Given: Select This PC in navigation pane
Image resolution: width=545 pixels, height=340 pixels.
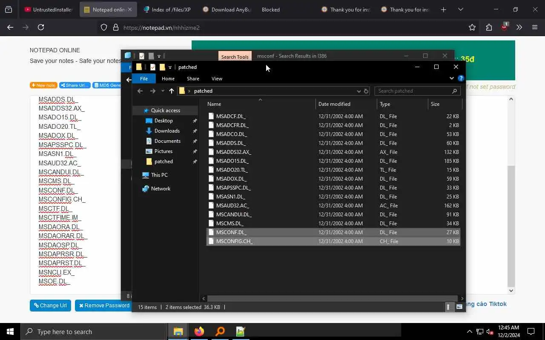Looking at the screenshot, I should coord(159,175).
